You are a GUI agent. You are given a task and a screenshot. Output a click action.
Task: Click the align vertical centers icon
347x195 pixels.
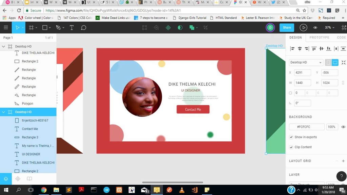[321, 49]
